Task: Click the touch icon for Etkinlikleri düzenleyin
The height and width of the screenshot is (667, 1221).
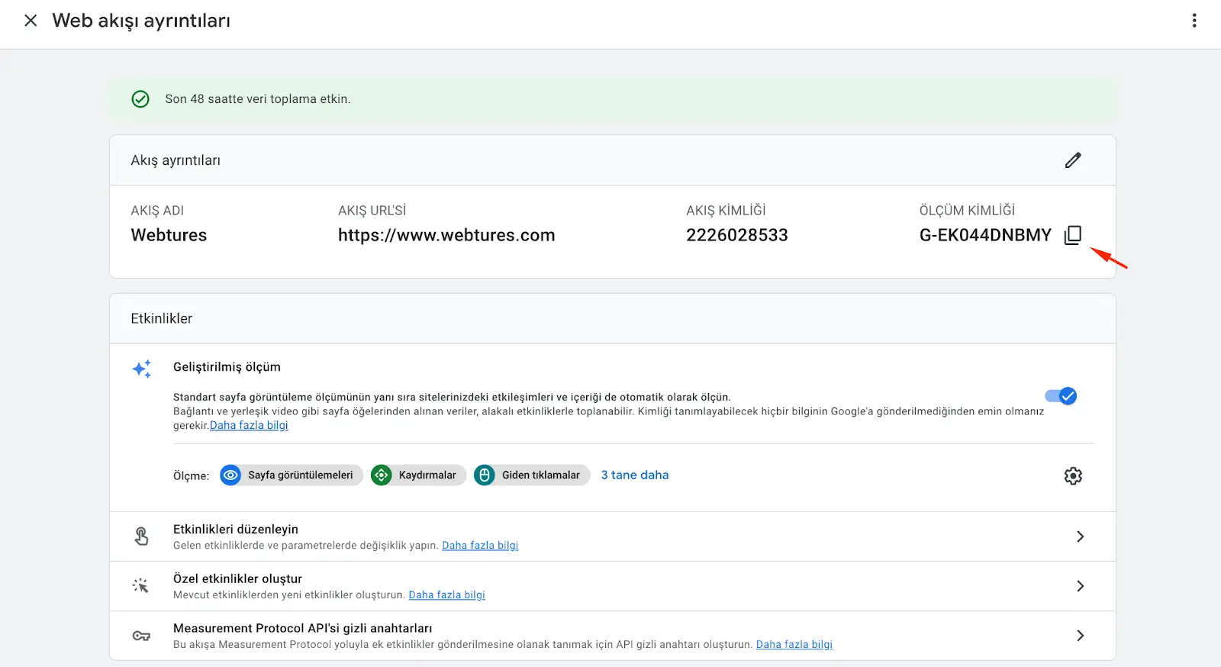Action: coord(141,536)
